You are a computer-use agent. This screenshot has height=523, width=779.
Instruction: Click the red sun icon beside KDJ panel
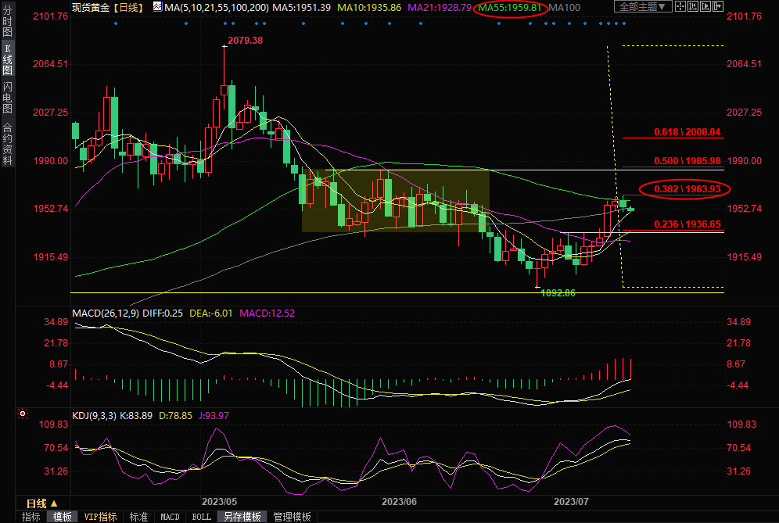pos(23,414)
